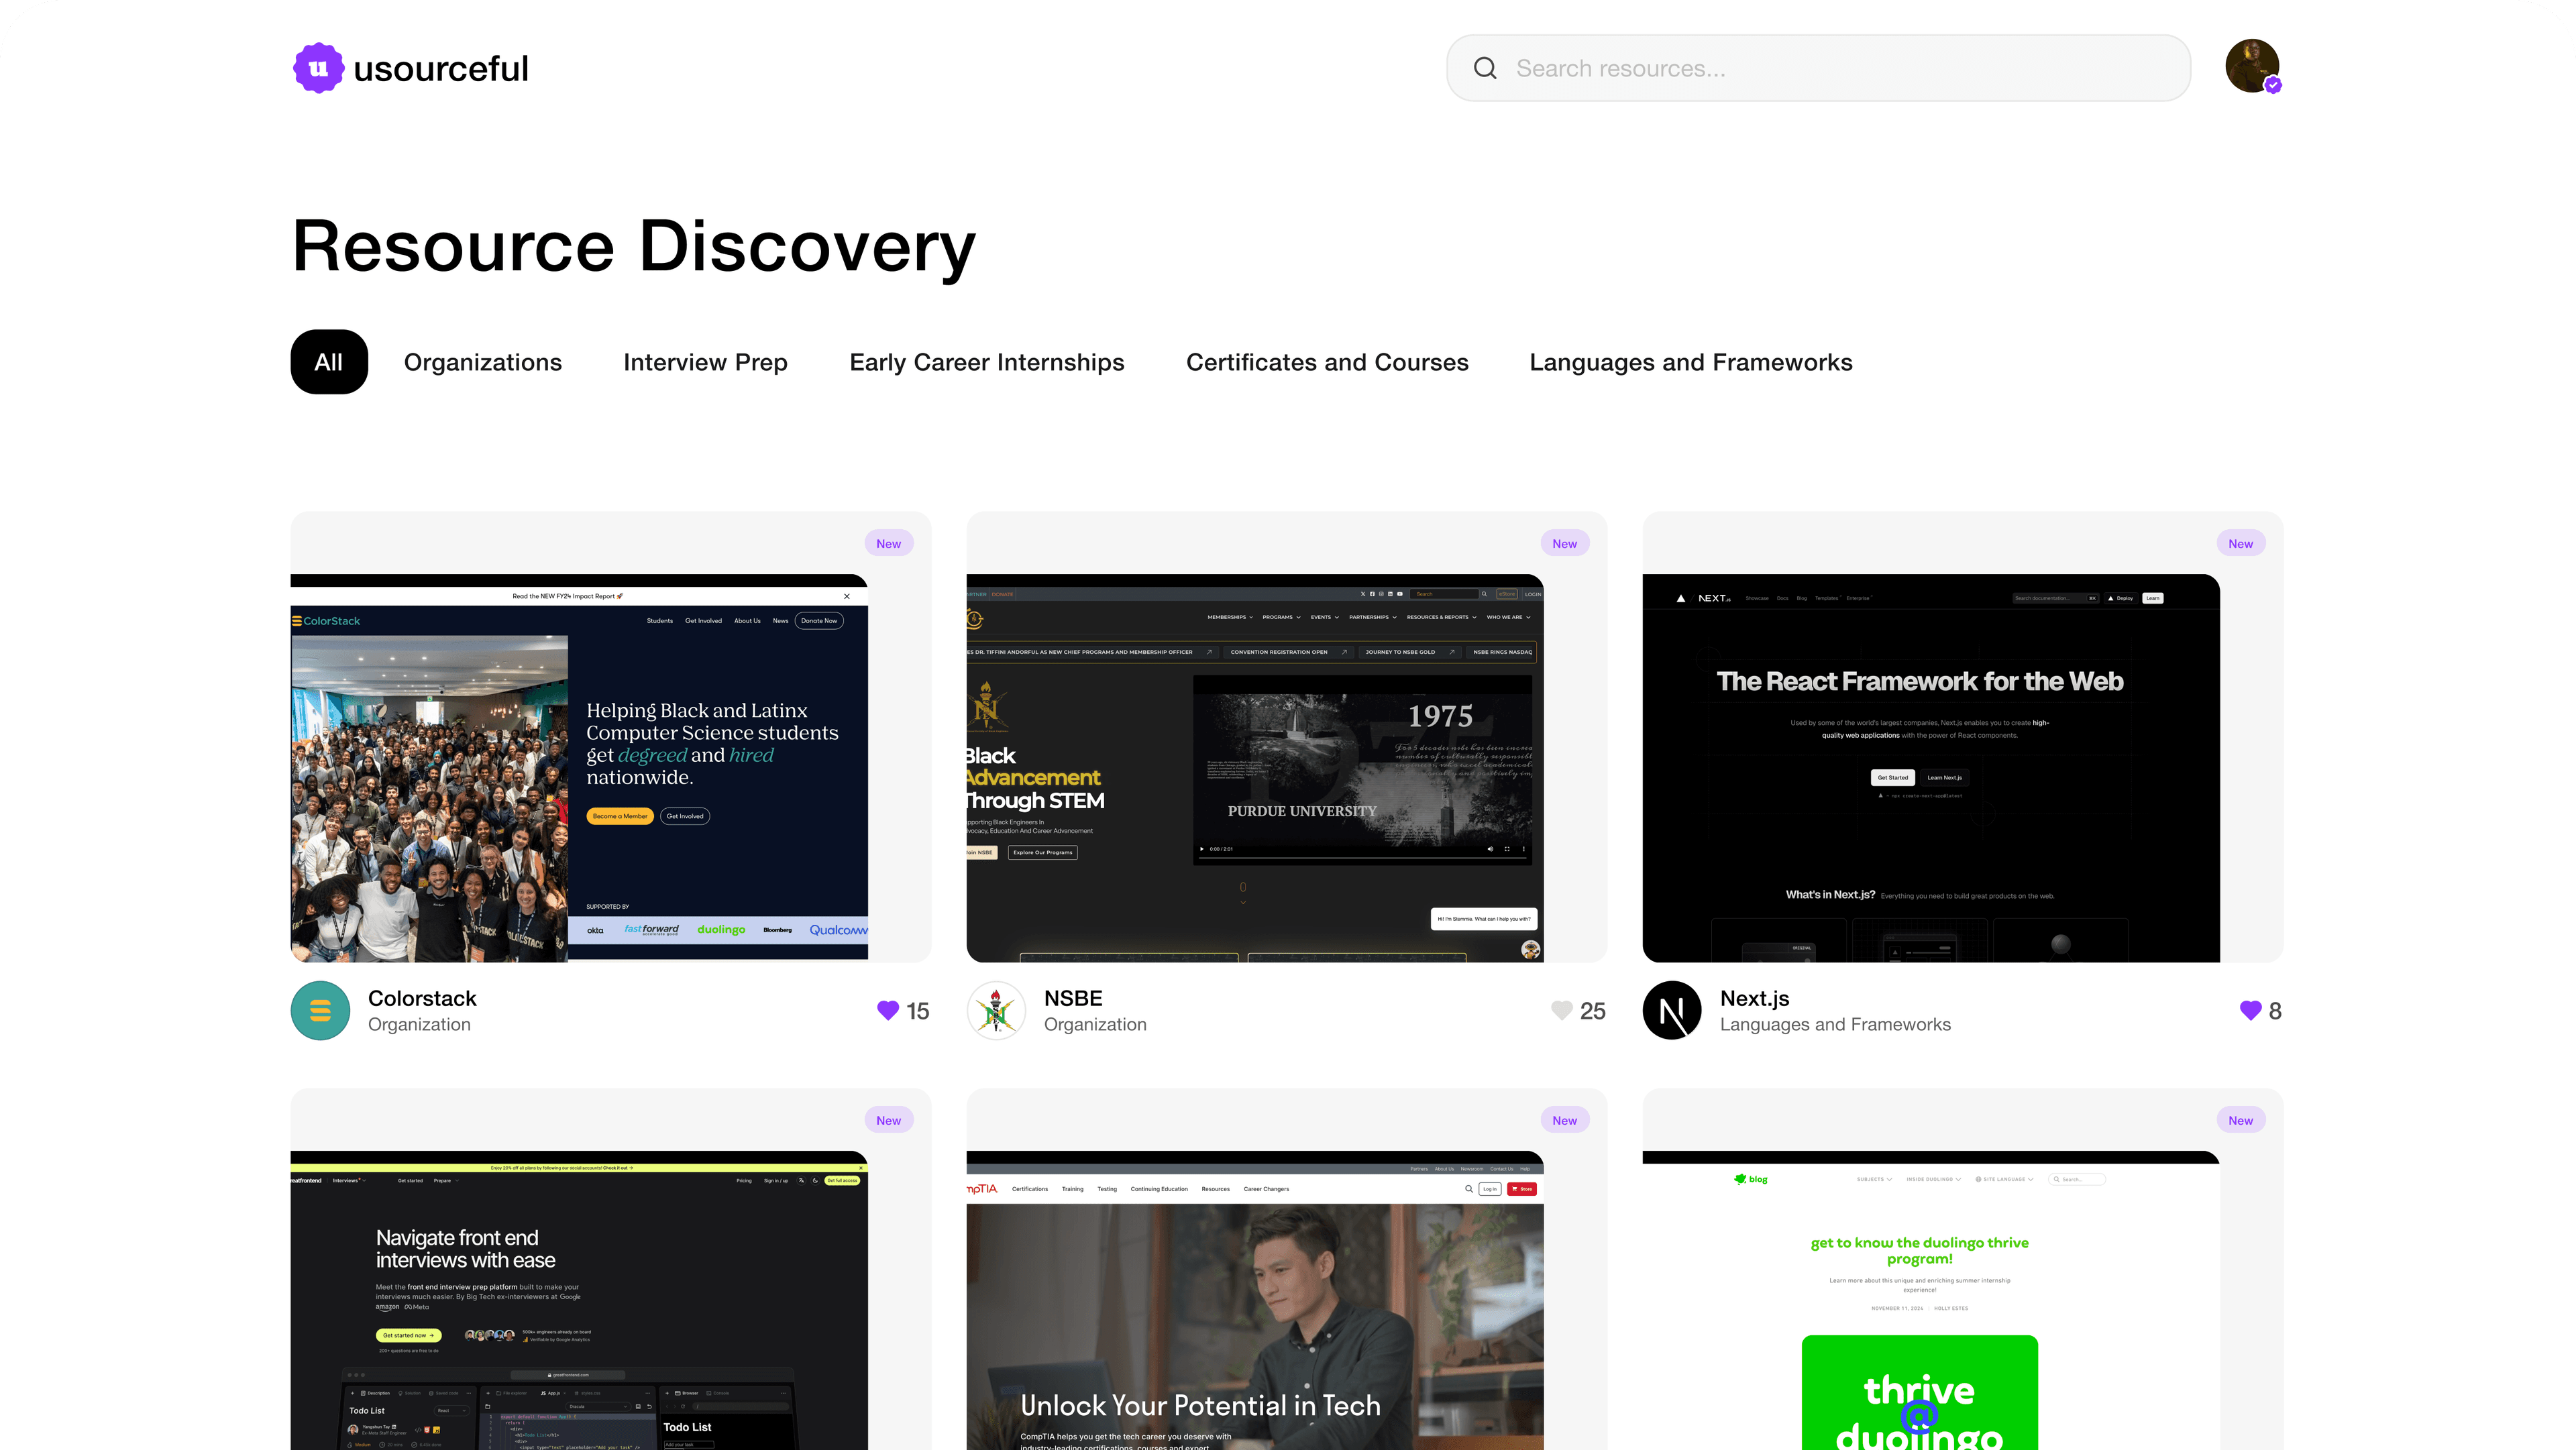Click the New badge on NSBE card
2576x1450 pixels.
coord(1564,543)
